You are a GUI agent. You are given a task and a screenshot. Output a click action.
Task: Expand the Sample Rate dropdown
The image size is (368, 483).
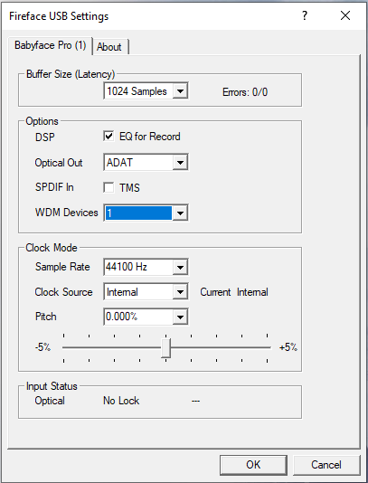coord(180,267)
